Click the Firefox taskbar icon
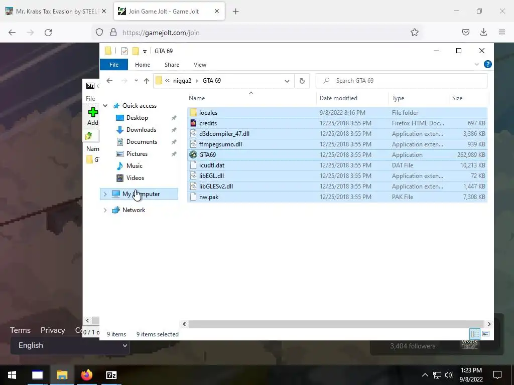 click(86, 375)
